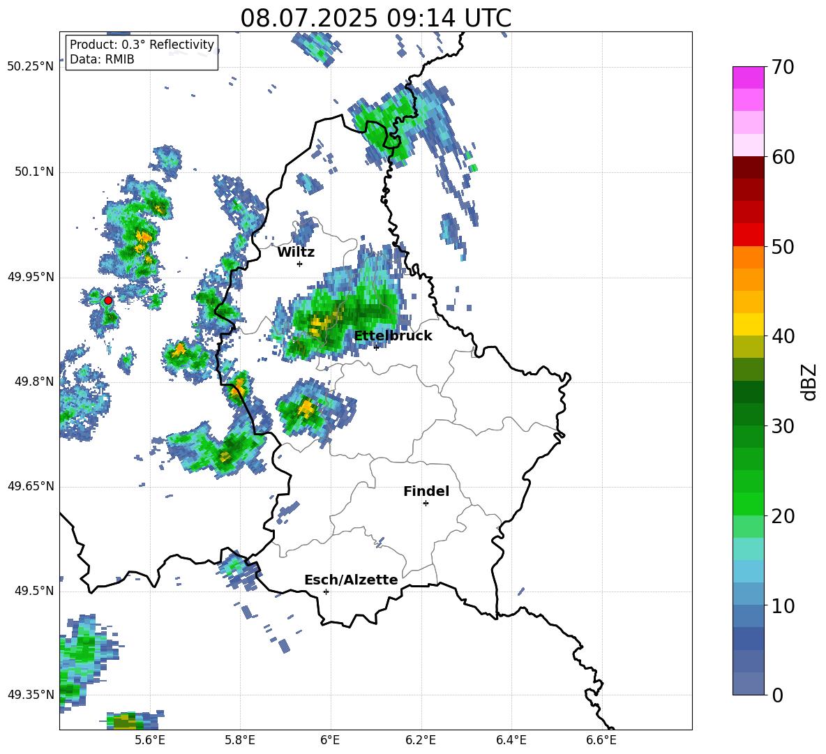826x754 pixels.
Task: Click the Findel location label
Action: (x=426, y=491)
